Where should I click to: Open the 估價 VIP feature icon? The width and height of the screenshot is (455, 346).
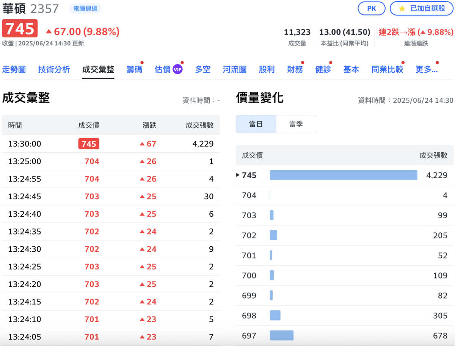pyautogui.click(x=177, y=69)
